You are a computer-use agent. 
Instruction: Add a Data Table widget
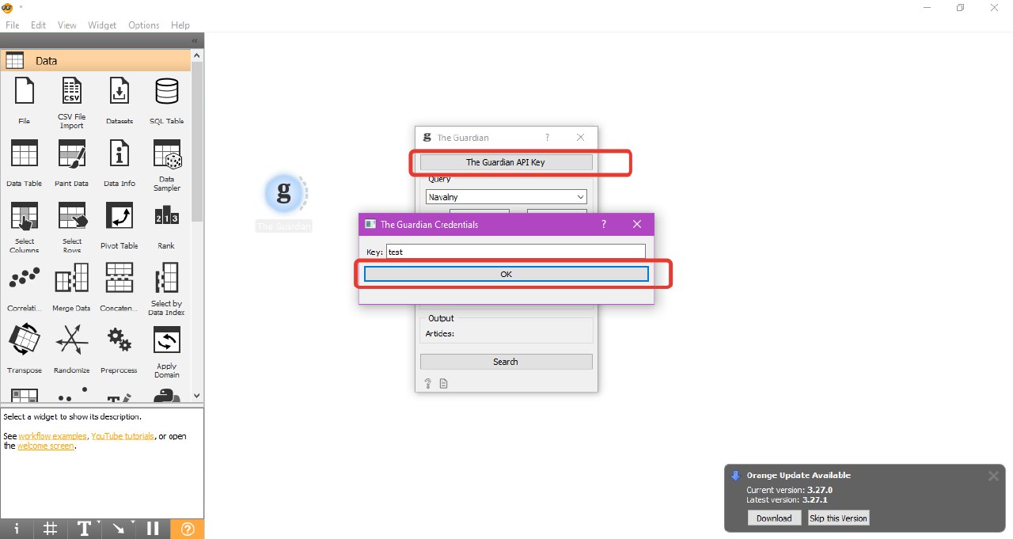tap(25, 153)
